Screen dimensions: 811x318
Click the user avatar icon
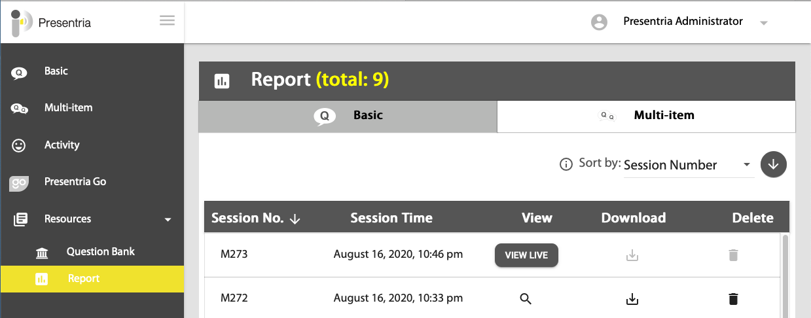tap(598, 22)
